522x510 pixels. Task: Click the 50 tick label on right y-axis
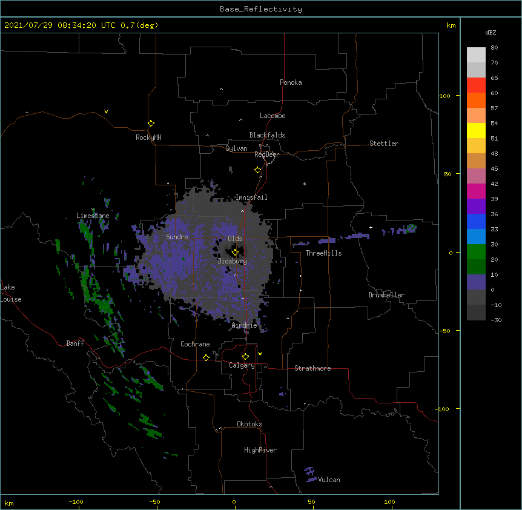[x=448, y=174]
